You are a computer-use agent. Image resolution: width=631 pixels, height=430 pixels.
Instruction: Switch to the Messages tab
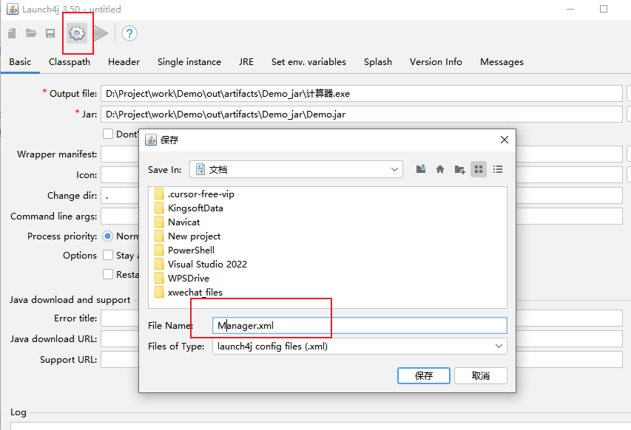[x=502, y=62]
